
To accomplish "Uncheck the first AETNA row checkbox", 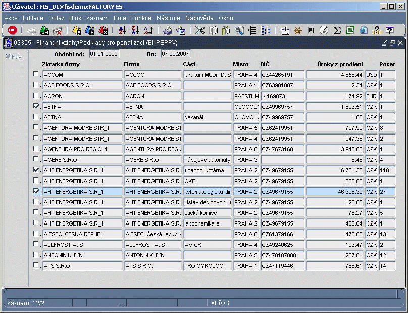I will [36, 107].
